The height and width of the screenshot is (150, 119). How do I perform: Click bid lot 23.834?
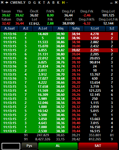point(43,66)
